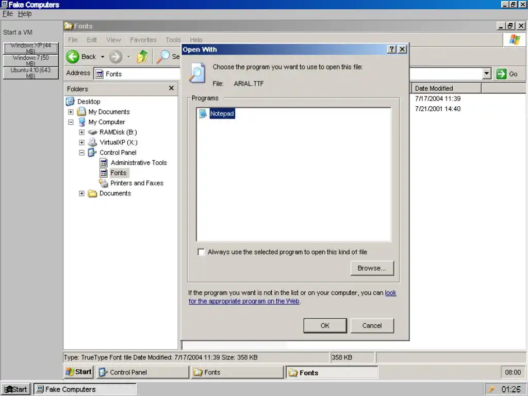Select Desktop in the folder tree
This screenshot has height=396, width=528.
tap(89, 102)
